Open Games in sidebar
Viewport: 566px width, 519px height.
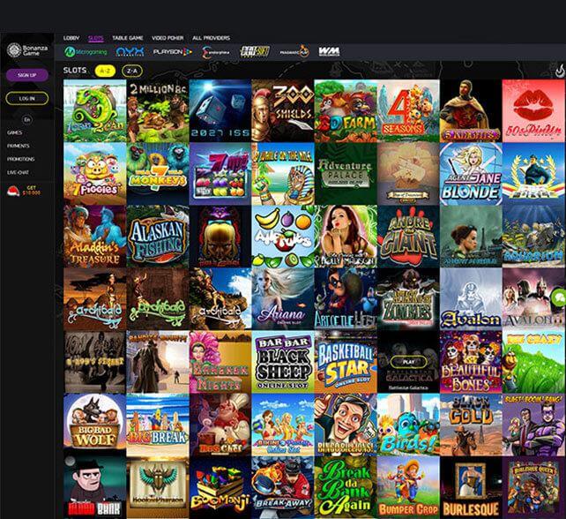point(14,132)
